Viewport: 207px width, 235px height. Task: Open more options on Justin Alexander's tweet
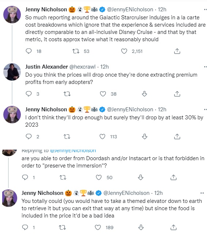(x=205, y=67)
